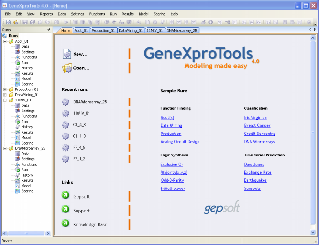Click the History icon under 11MIV_01
The width and height of the screenshot is (319, 245).
(18, 127)
